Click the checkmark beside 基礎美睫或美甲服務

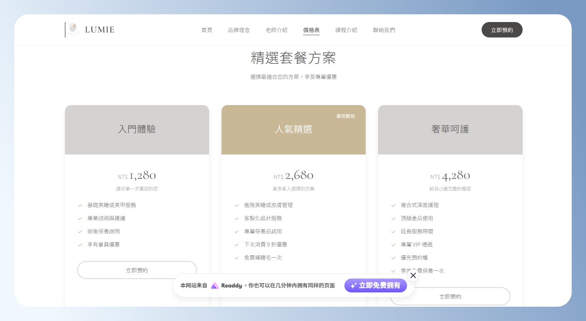pyautogui.click(x=80, y=206)
